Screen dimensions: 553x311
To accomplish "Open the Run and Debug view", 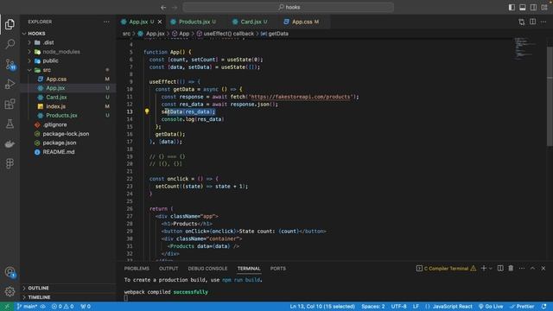I will (x=10, y=84).
